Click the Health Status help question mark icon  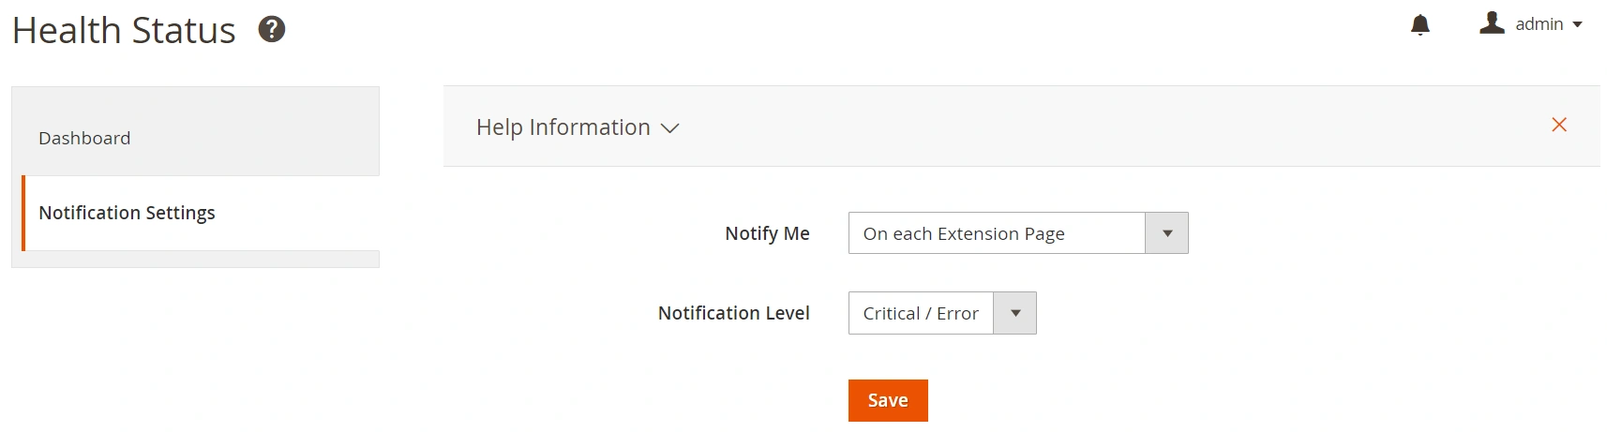pos(272,30)
